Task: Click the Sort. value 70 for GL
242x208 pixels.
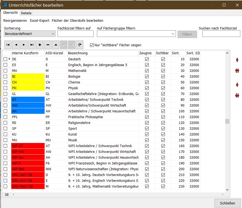Action: (x=178, y=94)
